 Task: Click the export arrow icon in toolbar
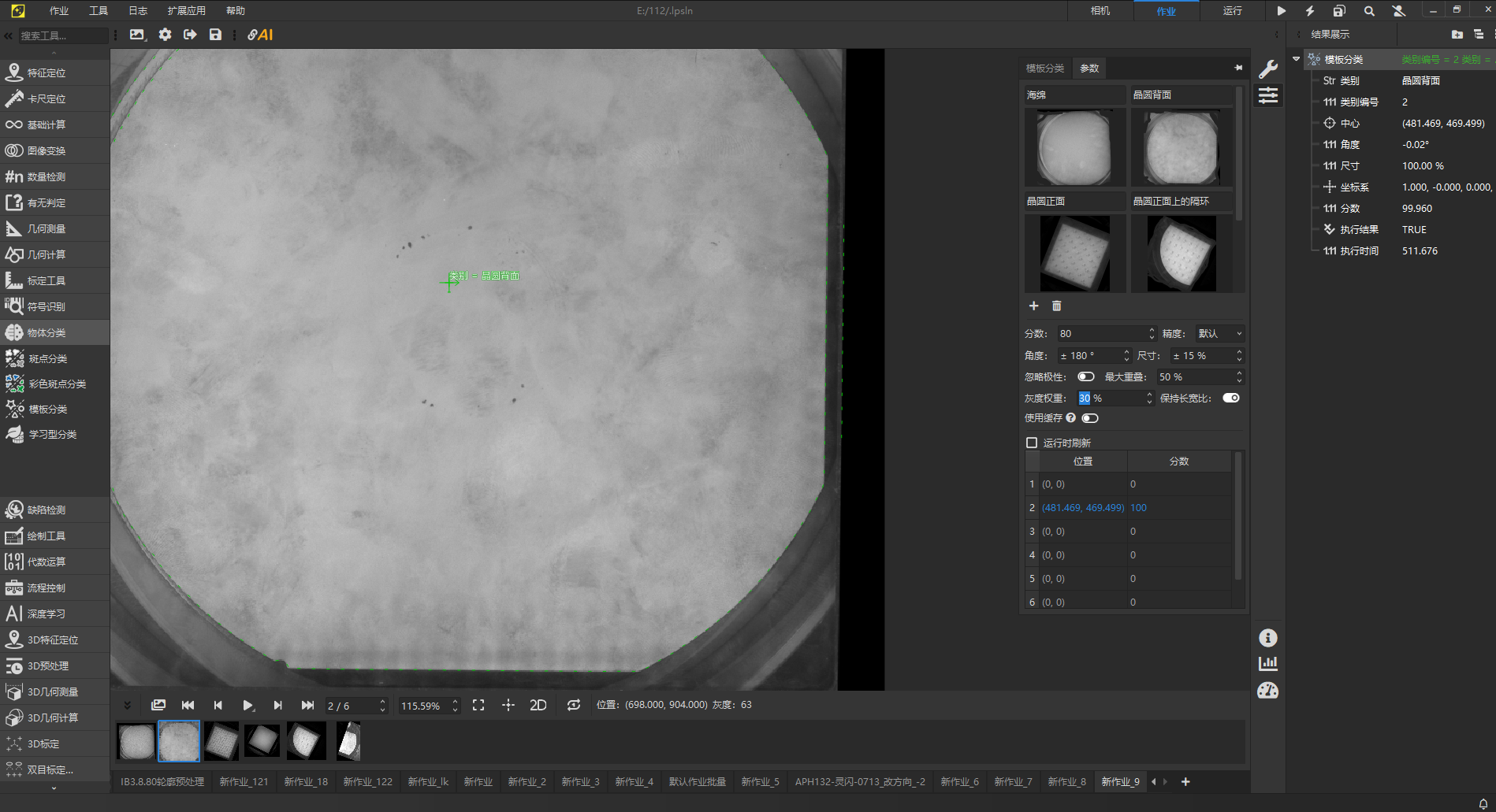coord(190,35)
